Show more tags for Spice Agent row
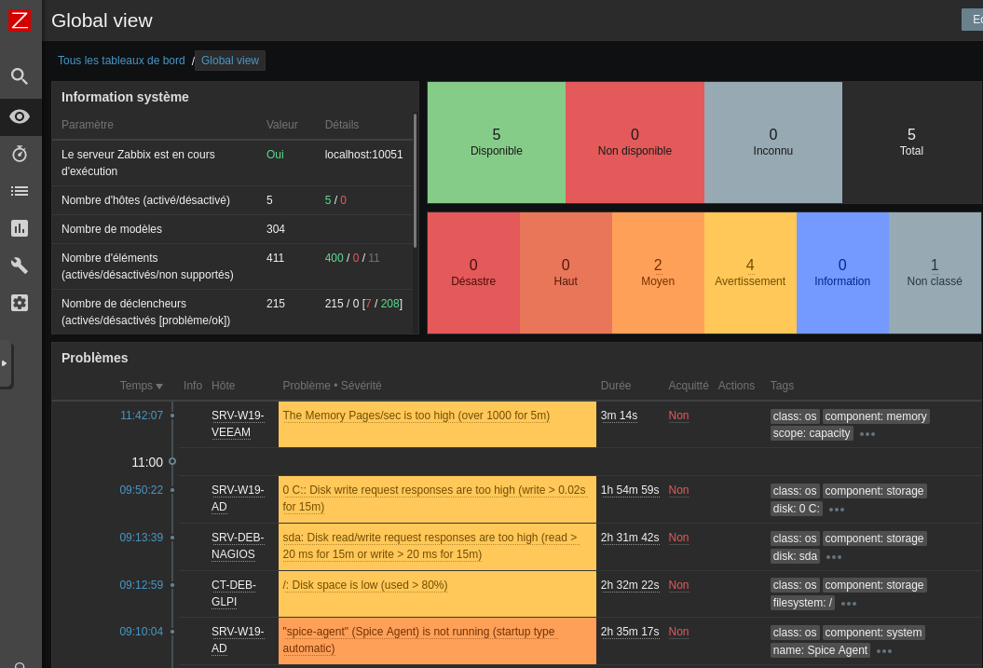 pyautogui.click(x=884, y=651)
